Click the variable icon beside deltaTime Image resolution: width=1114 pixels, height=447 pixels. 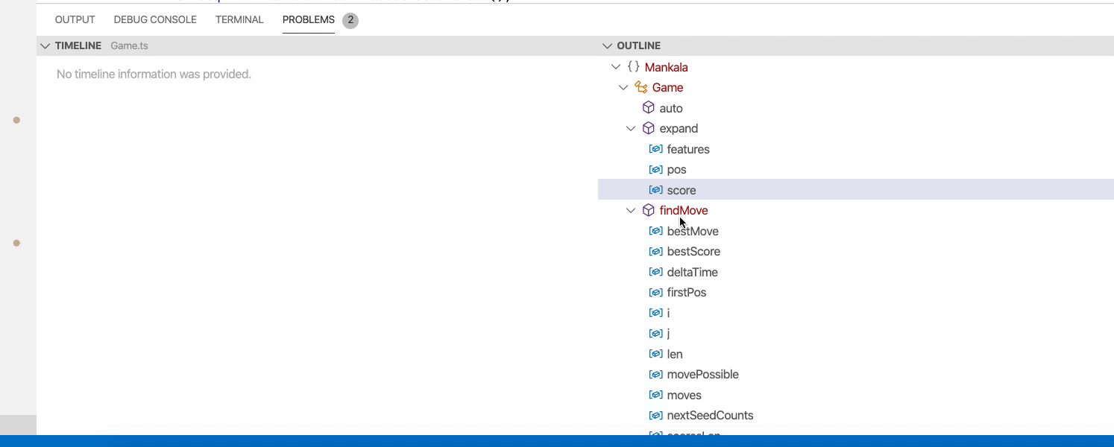point(655,272)
